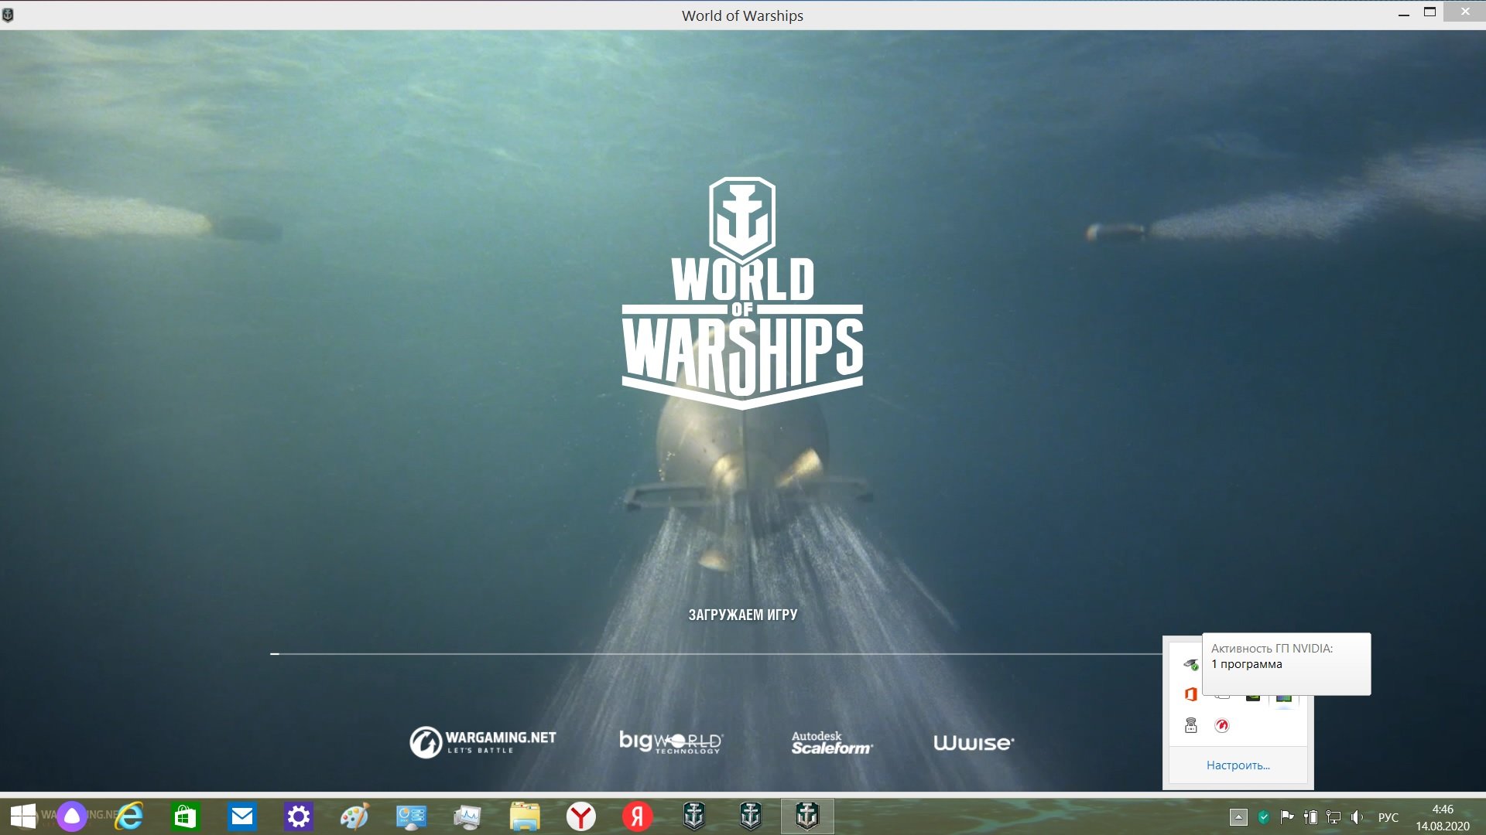Click the Autodesk Scaleform logo

[x=831, y=743]
